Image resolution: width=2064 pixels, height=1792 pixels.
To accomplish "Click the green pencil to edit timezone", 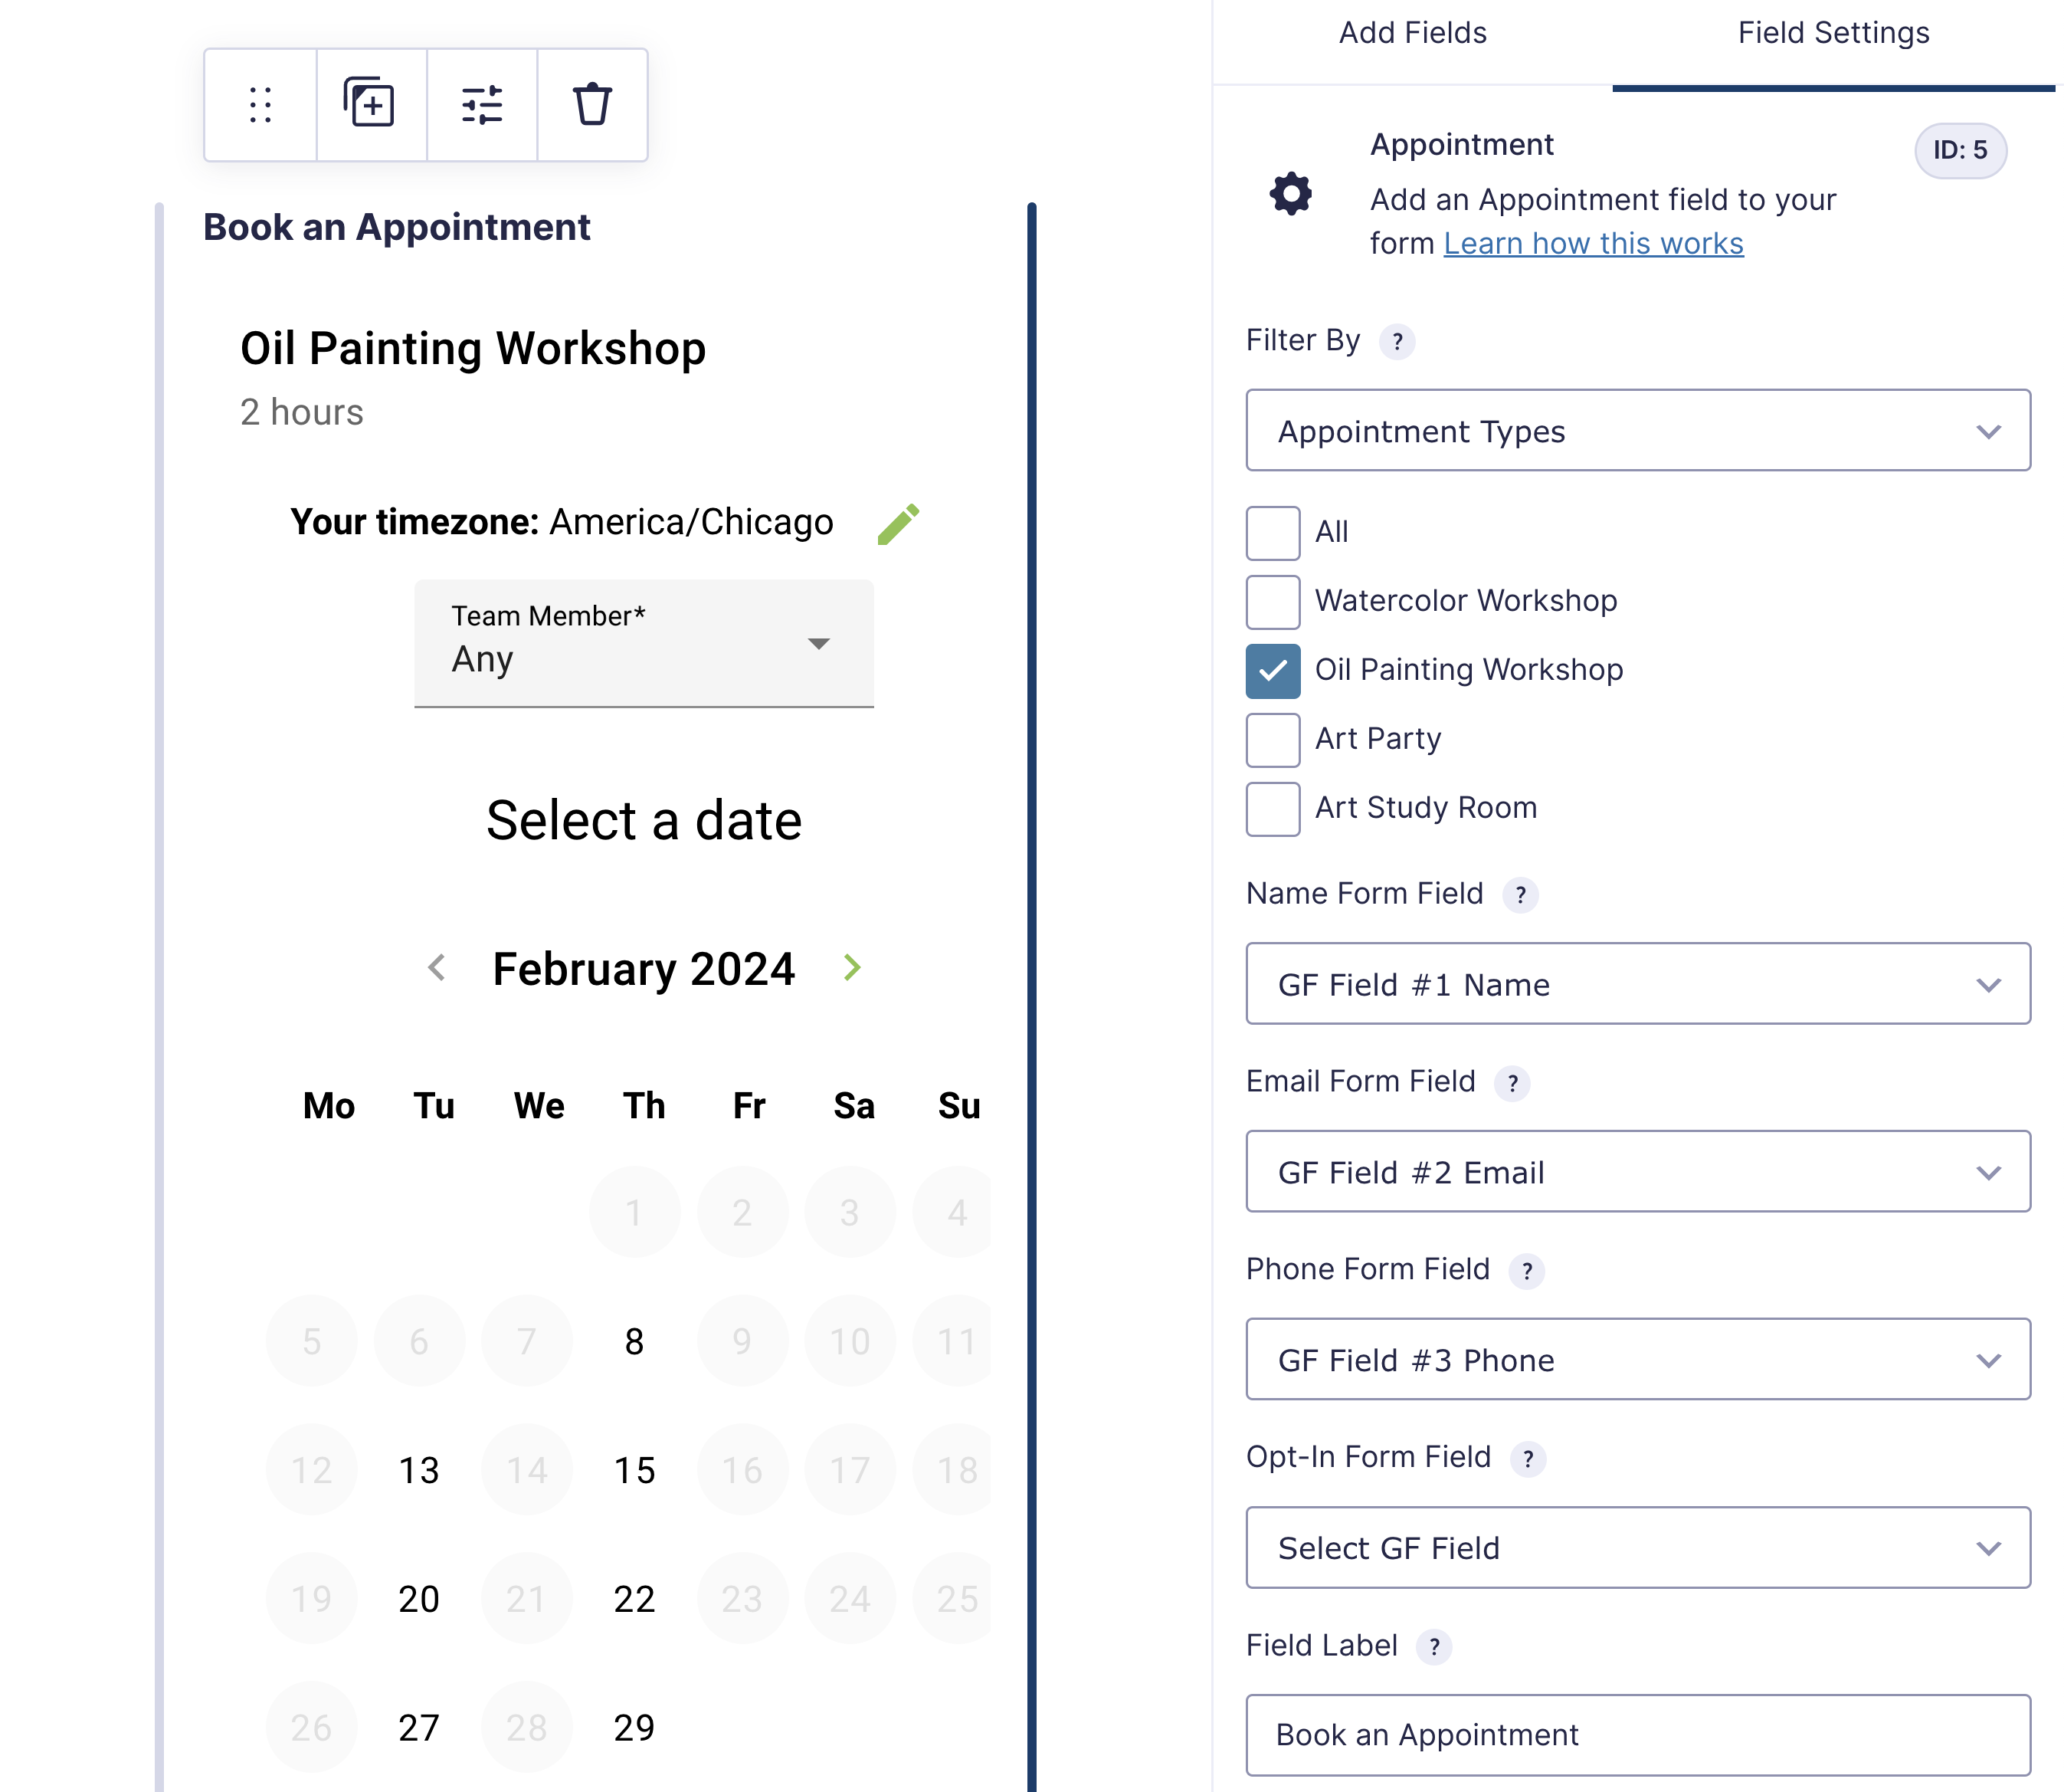I will point(898,524).
